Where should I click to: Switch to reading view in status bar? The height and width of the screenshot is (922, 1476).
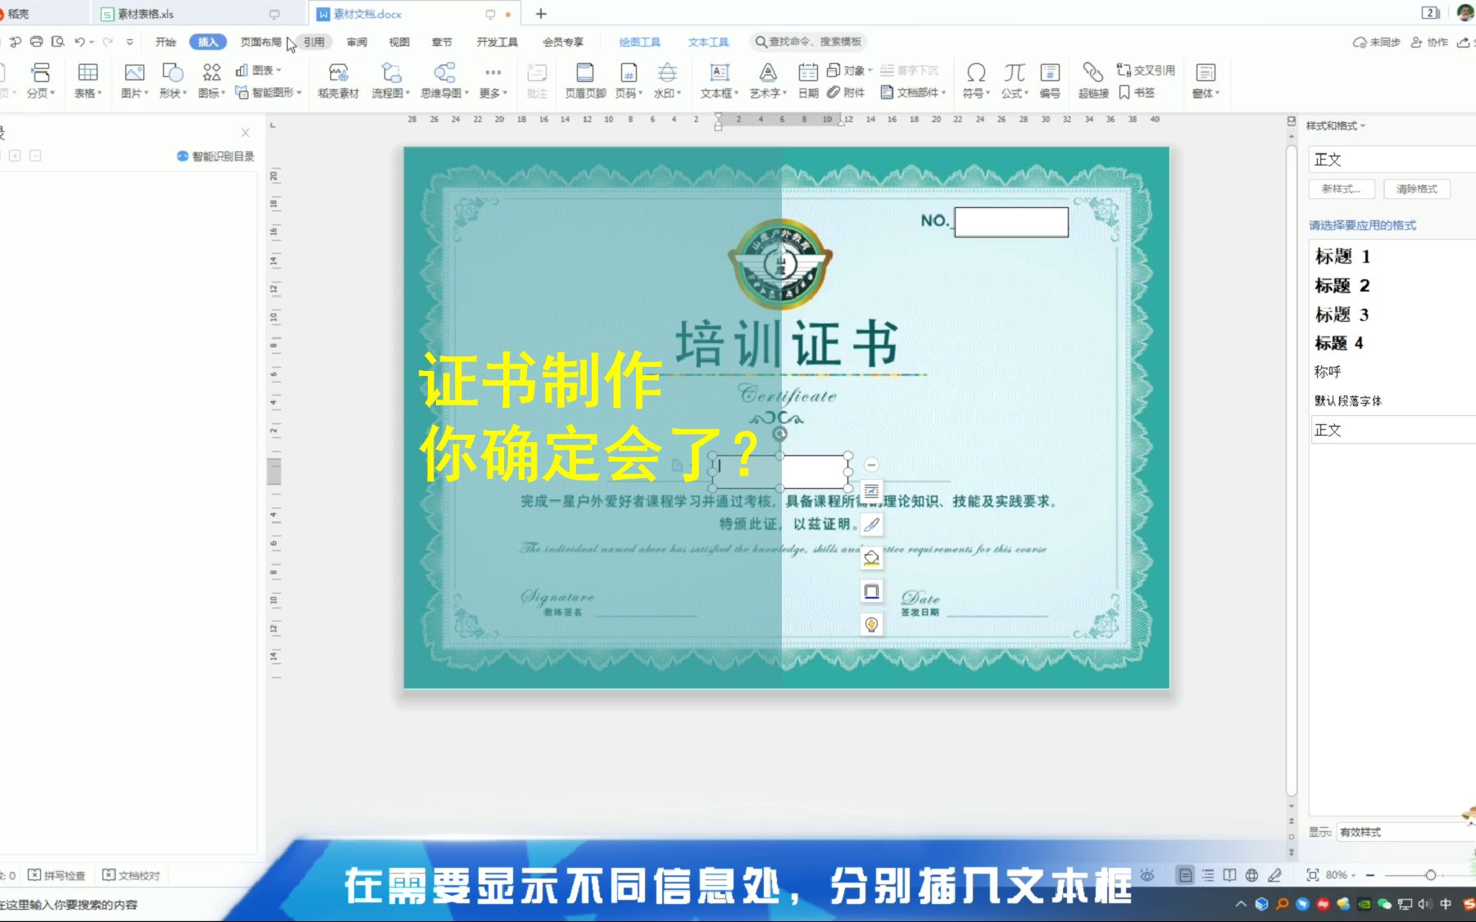[1229, 875]
